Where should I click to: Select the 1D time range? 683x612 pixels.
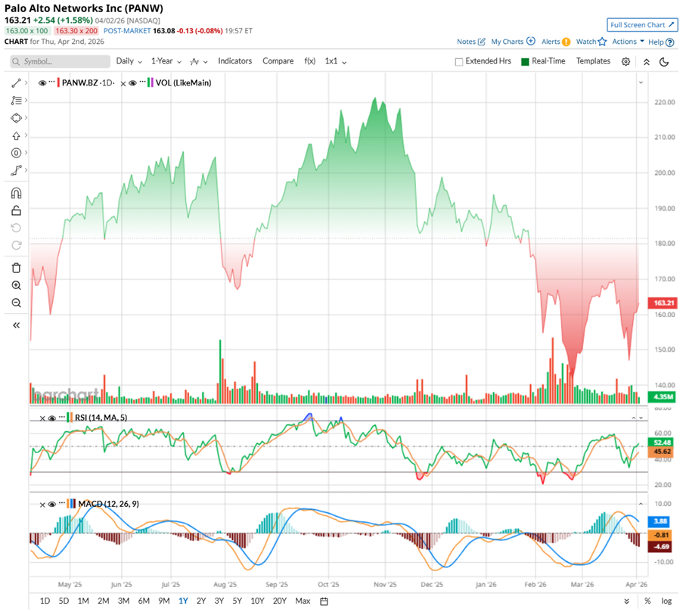point(45,601)
